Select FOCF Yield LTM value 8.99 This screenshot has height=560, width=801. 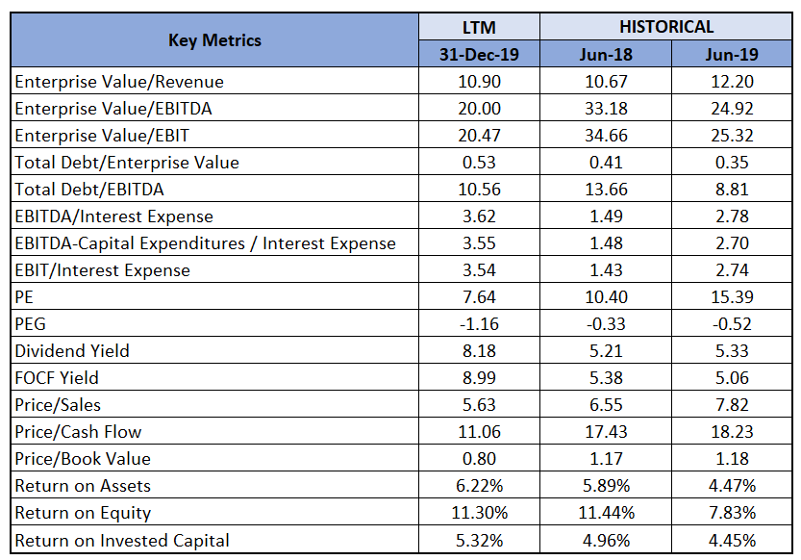click(x=479, y=378)
